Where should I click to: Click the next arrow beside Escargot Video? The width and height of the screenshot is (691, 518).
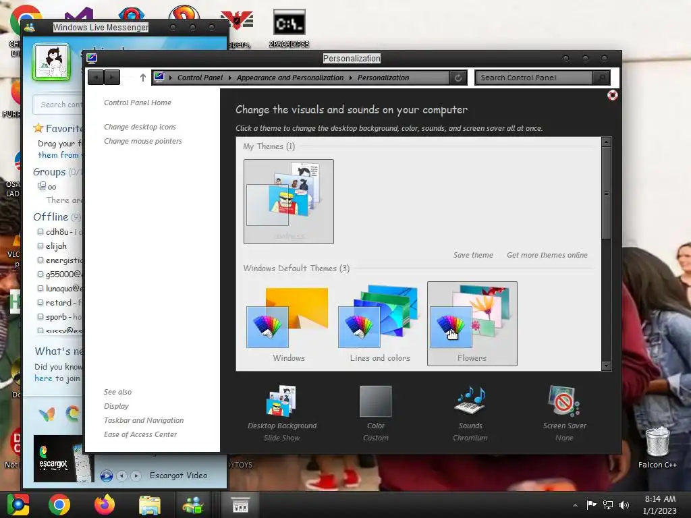click(136, 476)
